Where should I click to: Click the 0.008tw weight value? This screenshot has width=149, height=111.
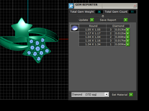pyautogui.click(x=120, y=37)
